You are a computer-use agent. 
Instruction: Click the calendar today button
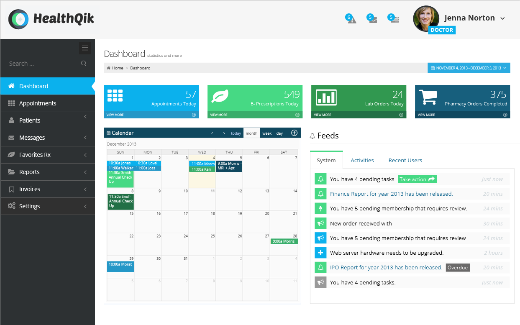(x=236, y=133)
